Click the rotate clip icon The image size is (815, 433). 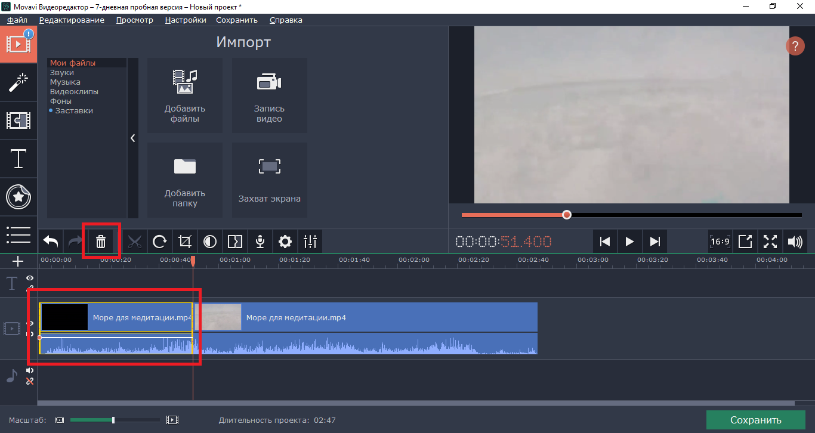coord(159,242)
